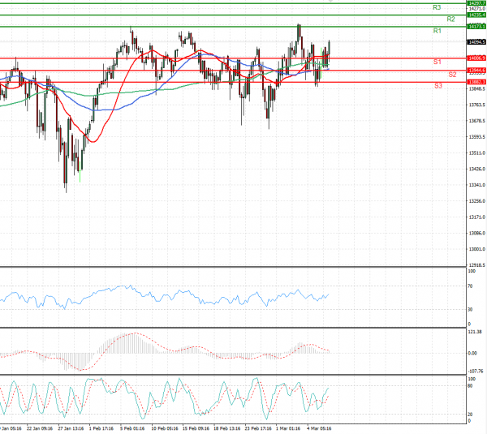Click the 10 Feb 05:16 time label
The image size is (487, 434).
click(165, 428)
